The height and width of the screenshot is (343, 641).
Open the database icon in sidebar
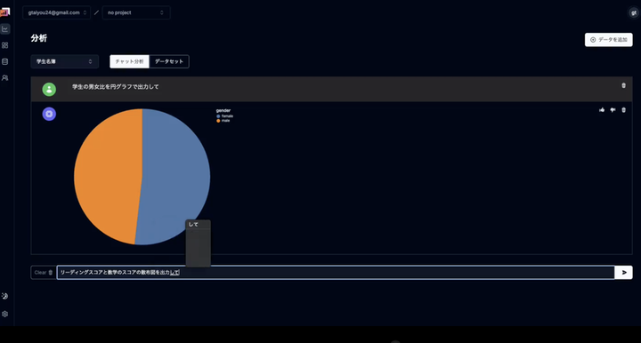coord(5,61)
